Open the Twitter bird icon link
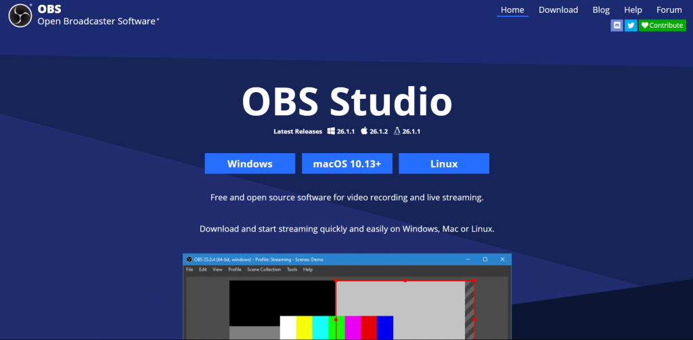 (631, 25)
